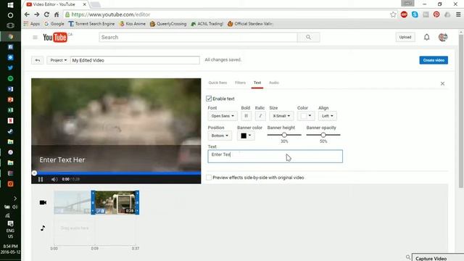Click the video camera track icon
The height and width of the screenshot is (261, 464).
pos(43,202)
